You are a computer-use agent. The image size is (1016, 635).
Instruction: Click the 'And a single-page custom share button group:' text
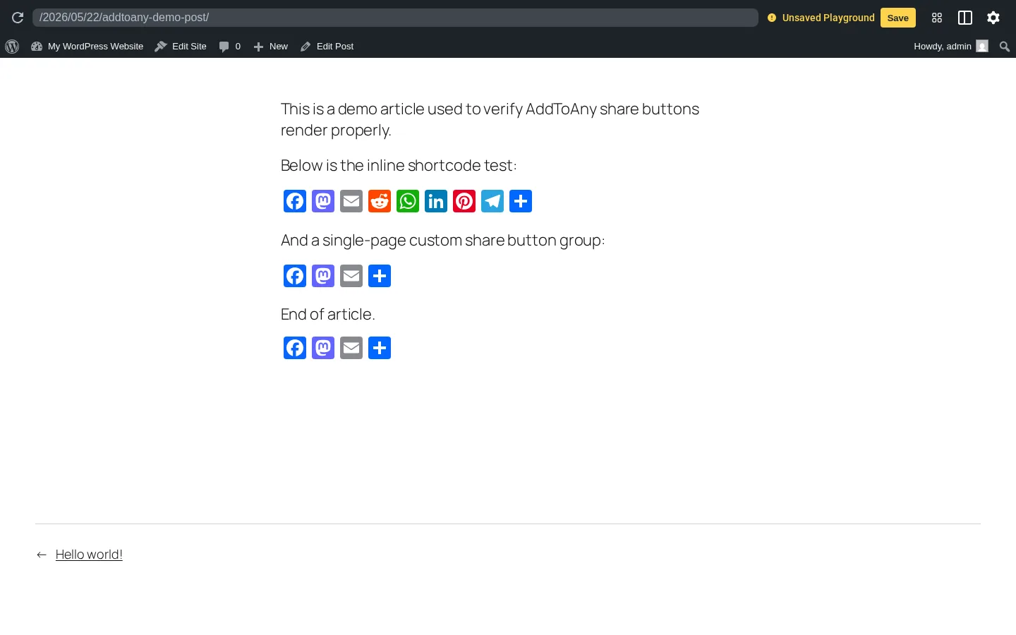(443, 240)
